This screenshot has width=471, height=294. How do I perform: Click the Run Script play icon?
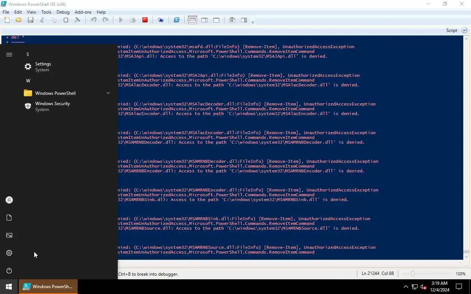click(121, 20)
